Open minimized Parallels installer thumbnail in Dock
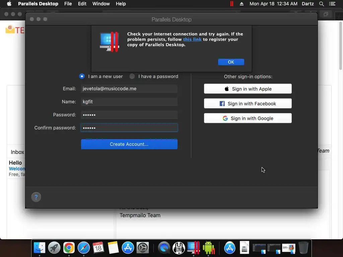The height and width of the screenshot is (257, 343). click(289, 249)
